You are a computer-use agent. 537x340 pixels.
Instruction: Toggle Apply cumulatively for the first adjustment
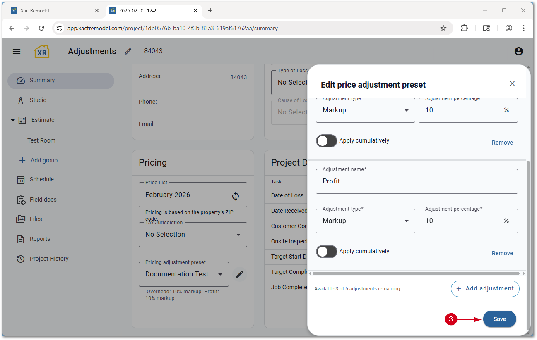327,141
